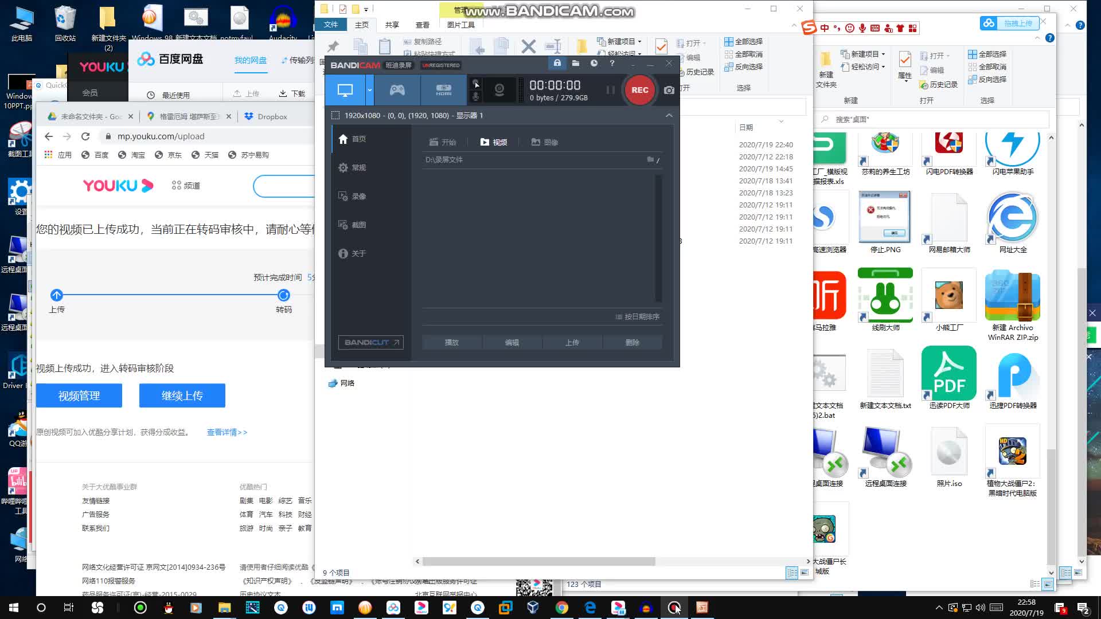The image size is (1101, 619).
Task: Toggle the Bandicam microphone recording
Action: [475, 97]
